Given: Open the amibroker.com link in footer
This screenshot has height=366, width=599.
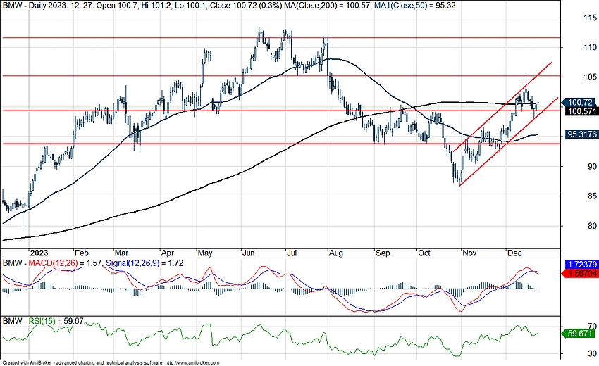Looking at the screenshot, I should click(193, 363).
